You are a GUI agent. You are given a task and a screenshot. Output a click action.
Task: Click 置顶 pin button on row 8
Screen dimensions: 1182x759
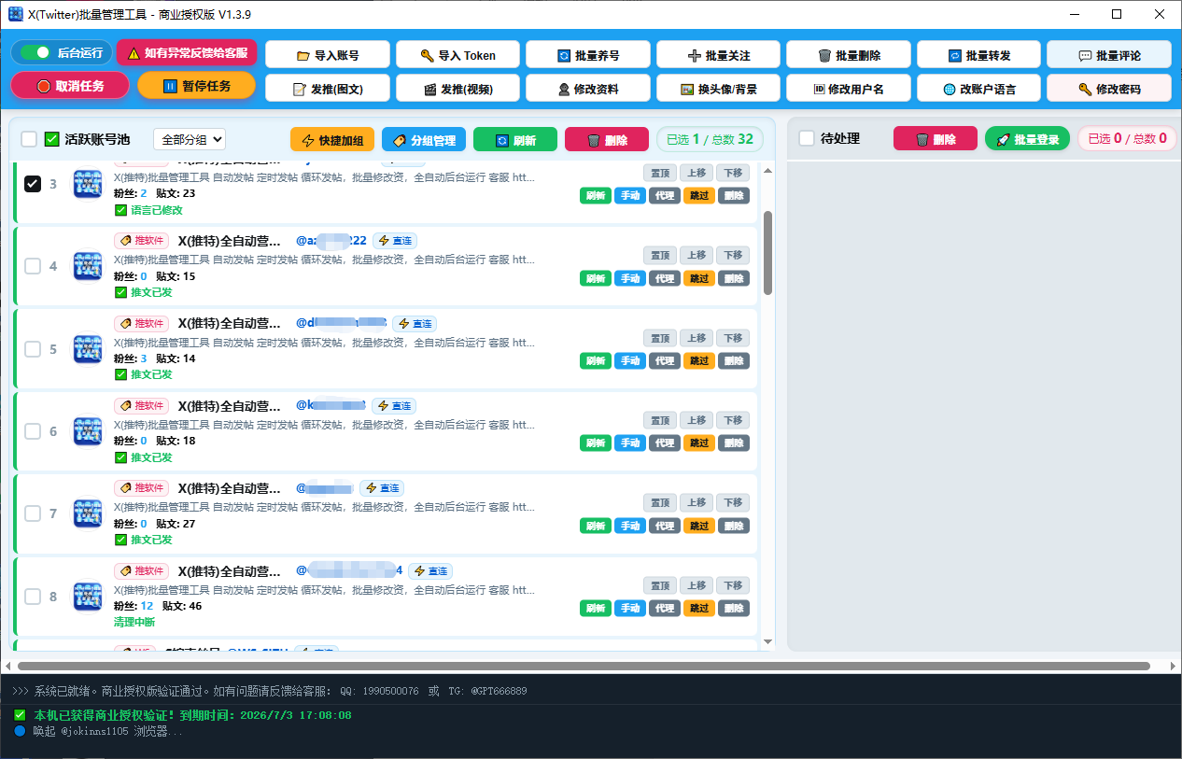[x=659, y=585]
